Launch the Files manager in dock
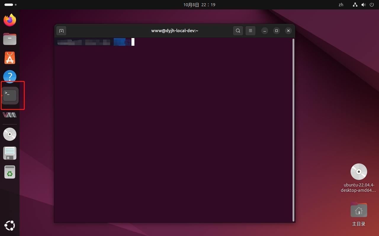Screen dimensions: 379x236 click(x=10, y=39)
